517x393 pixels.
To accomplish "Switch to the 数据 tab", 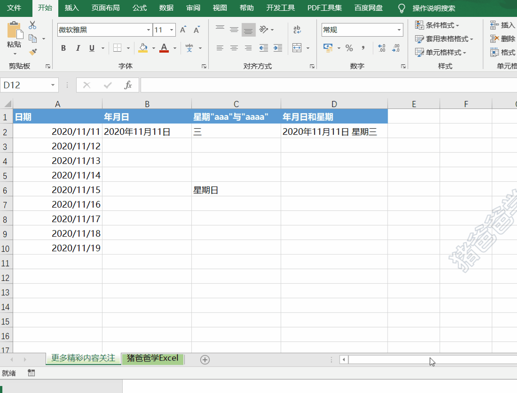I will point(166,8).
